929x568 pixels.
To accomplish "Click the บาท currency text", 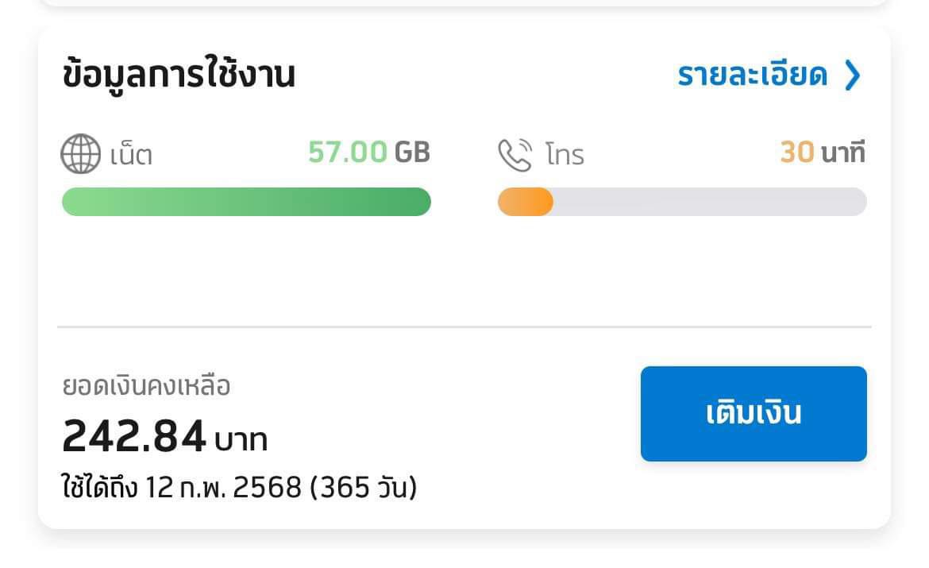I will tap(241, 439).
